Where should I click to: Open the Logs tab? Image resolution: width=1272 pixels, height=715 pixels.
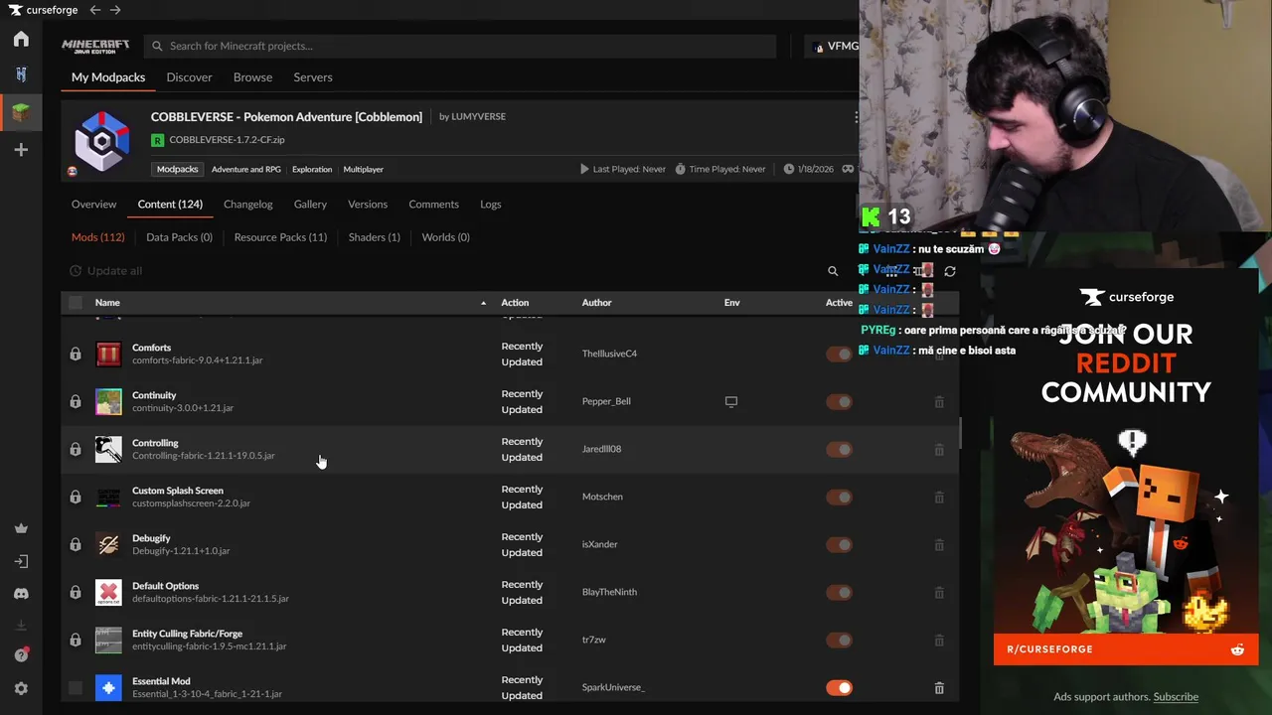[491, 205]
